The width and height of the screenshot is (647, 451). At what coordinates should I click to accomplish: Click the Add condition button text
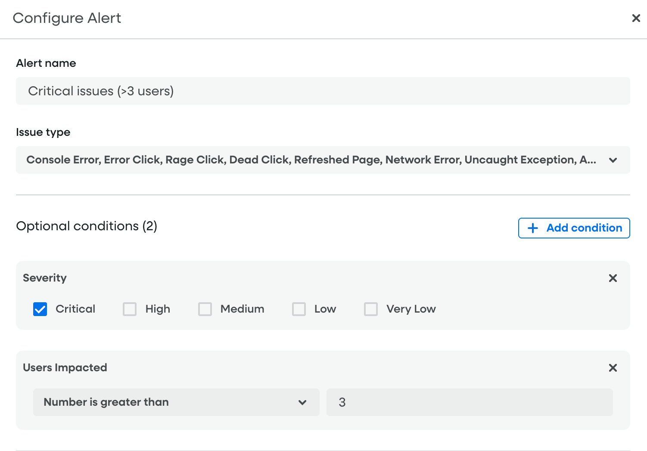[x=584, y=228]
